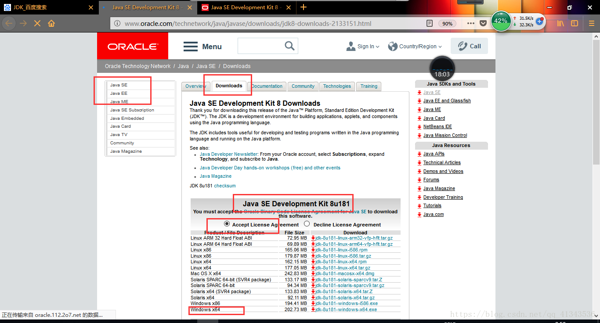Open the Documentation tab
Screen dimensions: 600x323
(267, 86)
